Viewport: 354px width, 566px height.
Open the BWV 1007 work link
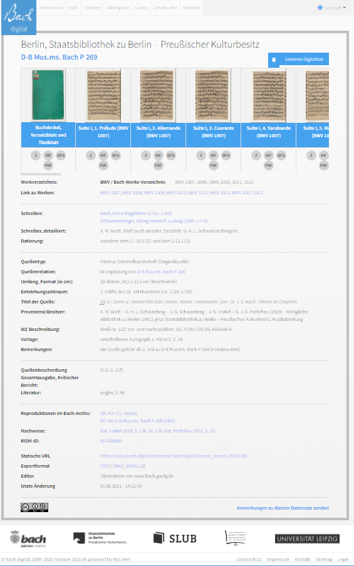[x=110, y=193]
